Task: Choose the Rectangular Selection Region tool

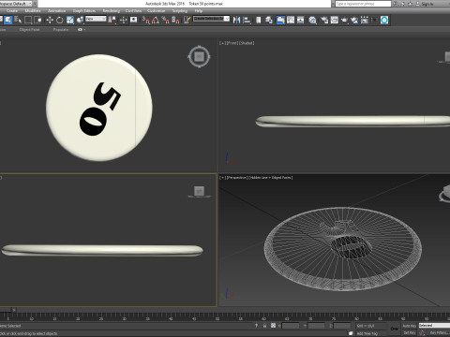Action: (x=28, y=21)
